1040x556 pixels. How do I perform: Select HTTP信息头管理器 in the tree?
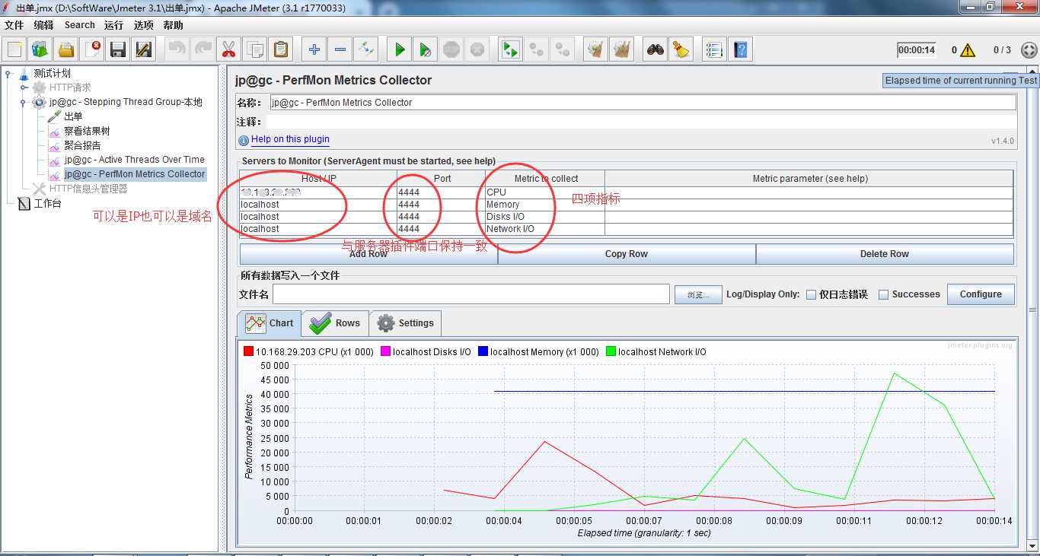(88, 189)
